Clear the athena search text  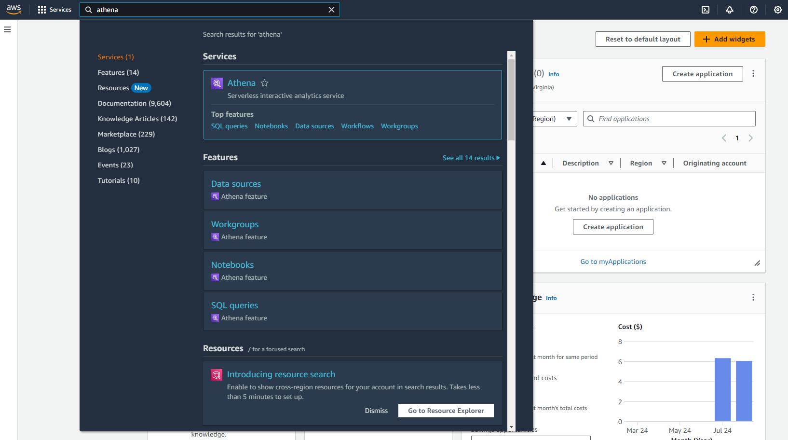tap(331, 10)
